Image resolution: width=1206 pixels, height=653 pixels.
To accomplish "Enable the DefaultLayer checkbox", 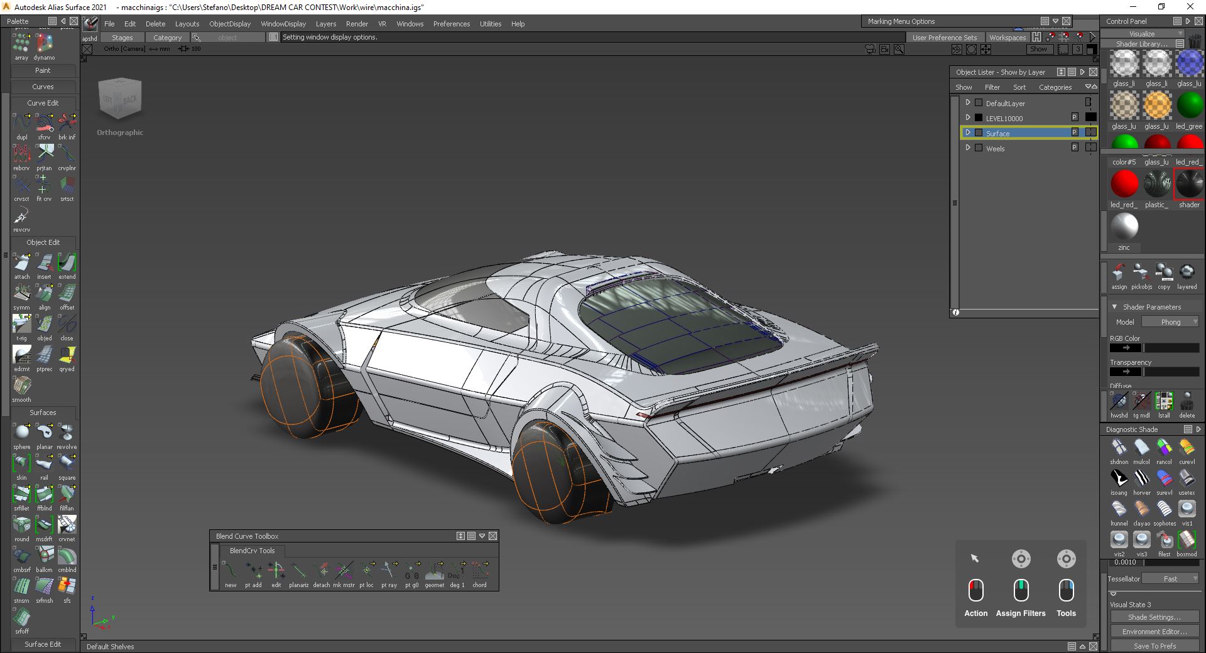I will 979,102.
